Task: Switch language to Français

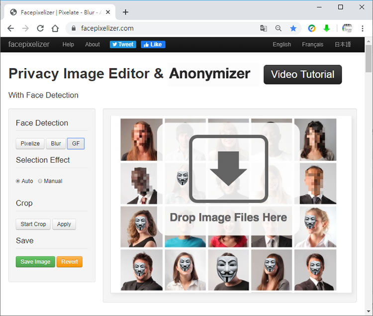Action: 312,44
